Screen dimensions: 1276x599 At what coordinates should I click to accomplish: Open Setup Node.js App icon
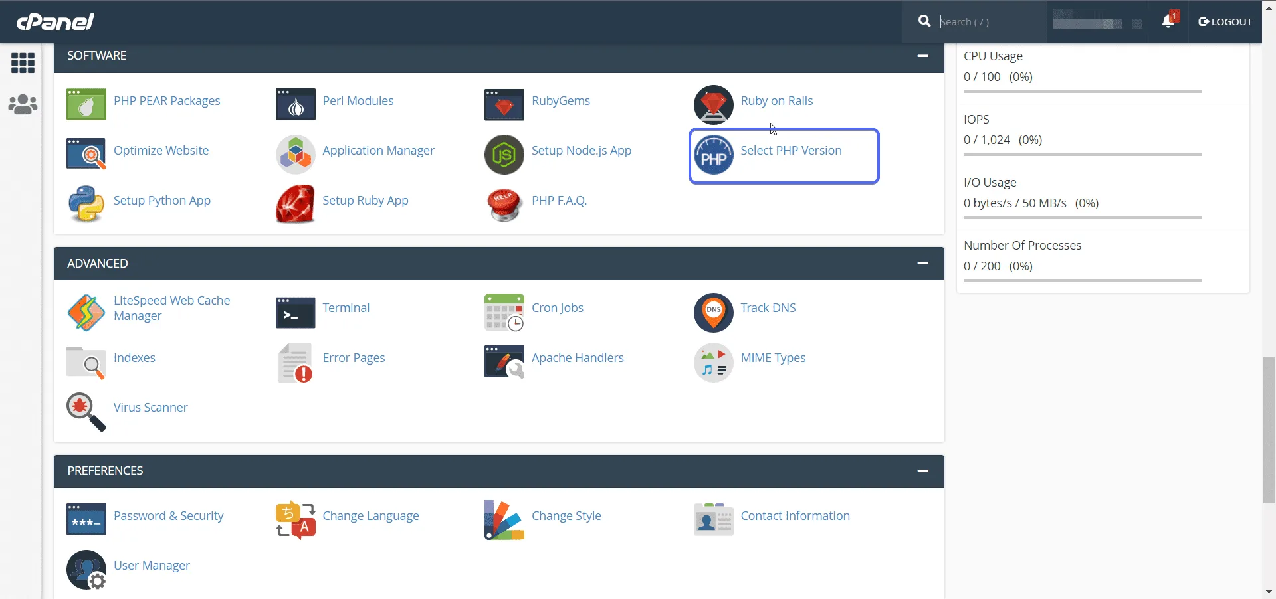[504, 155]
